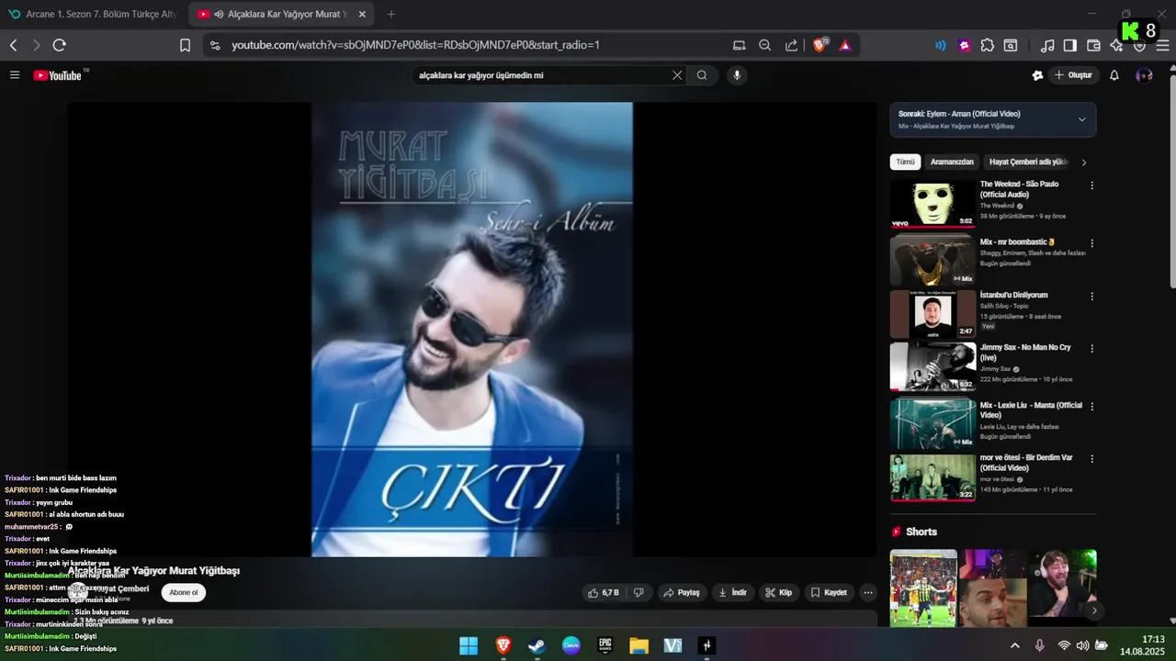Viewport: 1176px width, 661px height.
Task: Open Jimmy Sax - No Man No Cry title
Action: coord(1025,353)
